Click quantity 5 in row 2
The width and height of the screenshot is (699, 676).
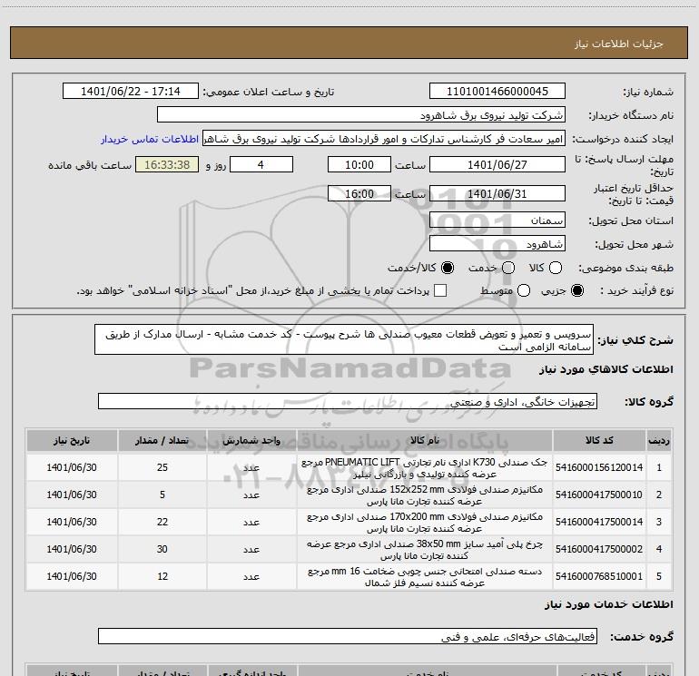click(162, 495)
